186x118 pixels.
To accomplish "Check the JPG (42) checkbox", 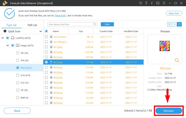I will (x=18, y=60).
